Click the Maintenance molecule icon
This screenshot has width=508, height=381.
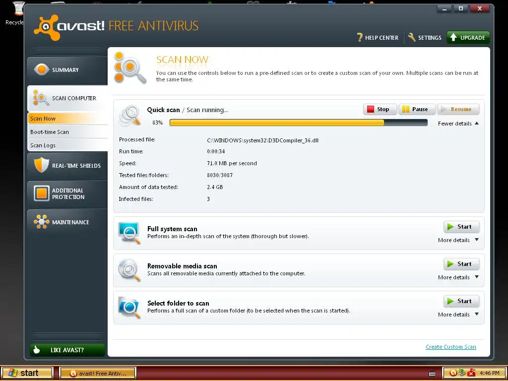42,222
